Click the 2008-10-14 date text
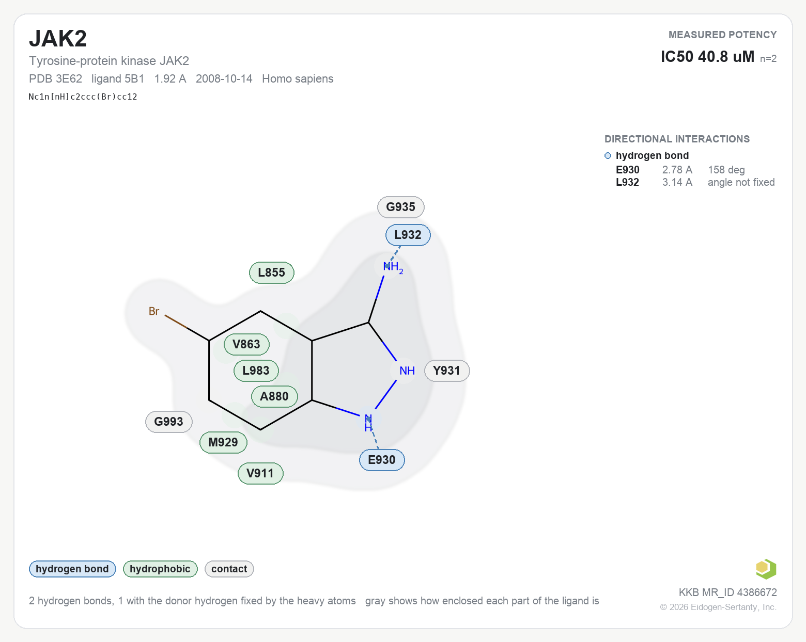 tap(224, 78)
